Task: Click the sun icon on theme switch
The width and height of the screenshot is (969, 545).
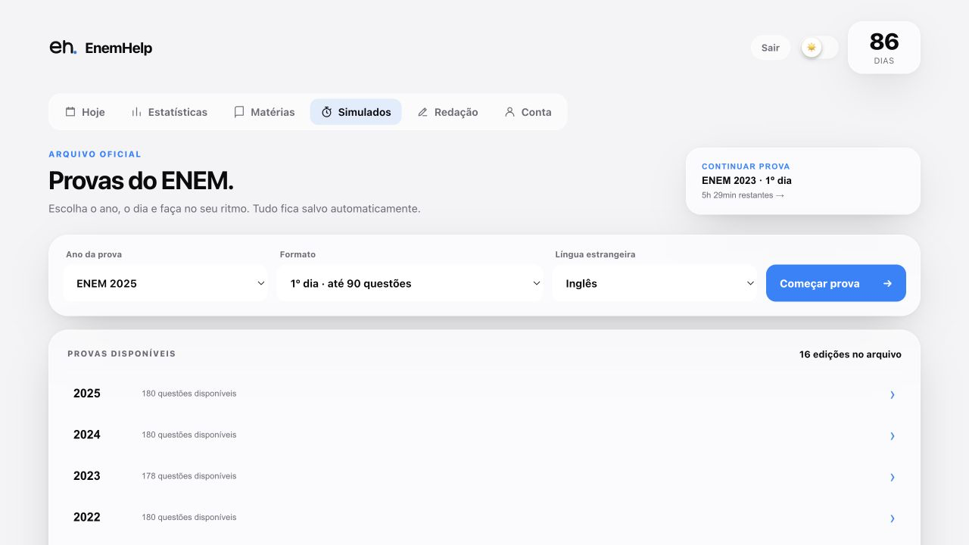Action: click(x=812, y=48)
